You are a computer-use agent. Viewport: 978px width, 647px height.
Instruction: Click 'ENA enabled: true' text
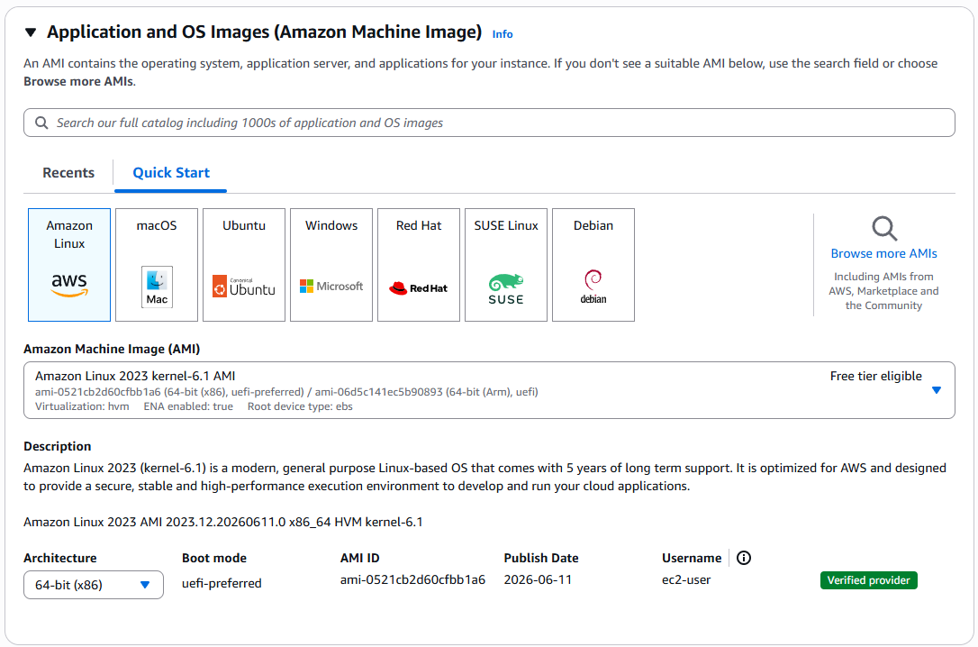[x=188, y=406]
